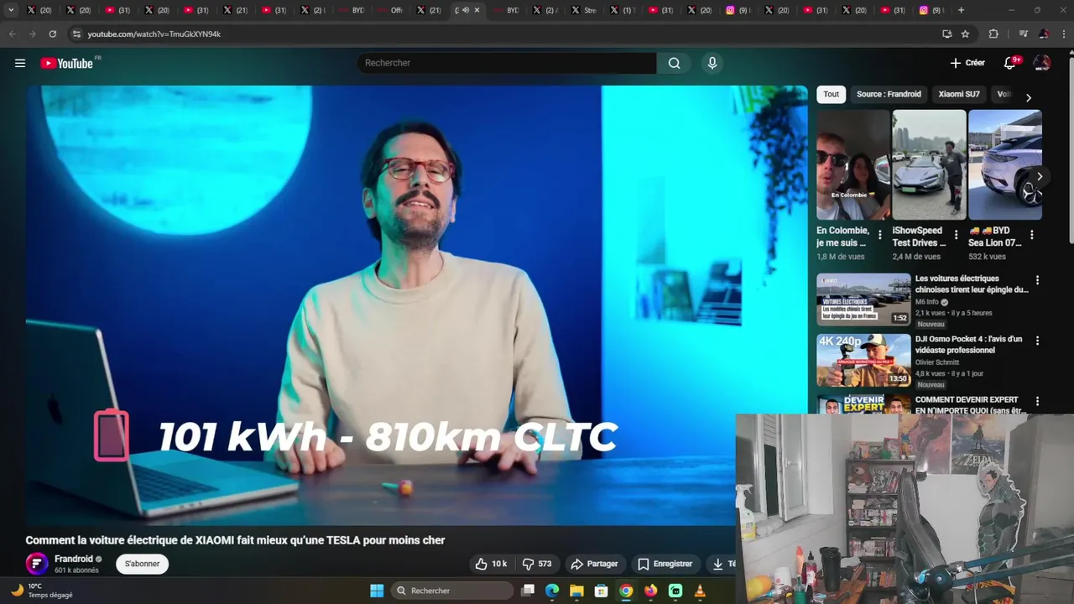Open options for the iShowSpeed Test Drives short

point(956,235)
